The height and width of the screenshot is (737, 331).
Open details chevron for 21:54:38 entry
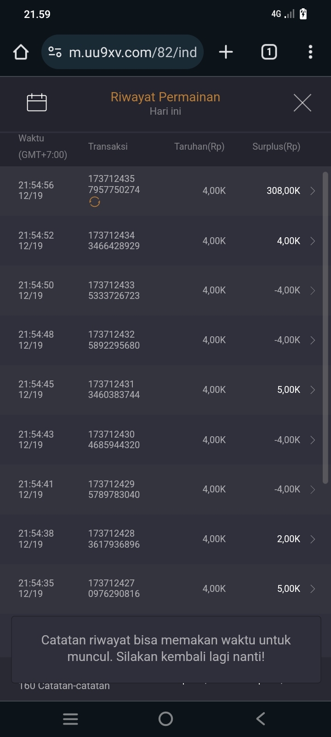click(x=313, y=539)
